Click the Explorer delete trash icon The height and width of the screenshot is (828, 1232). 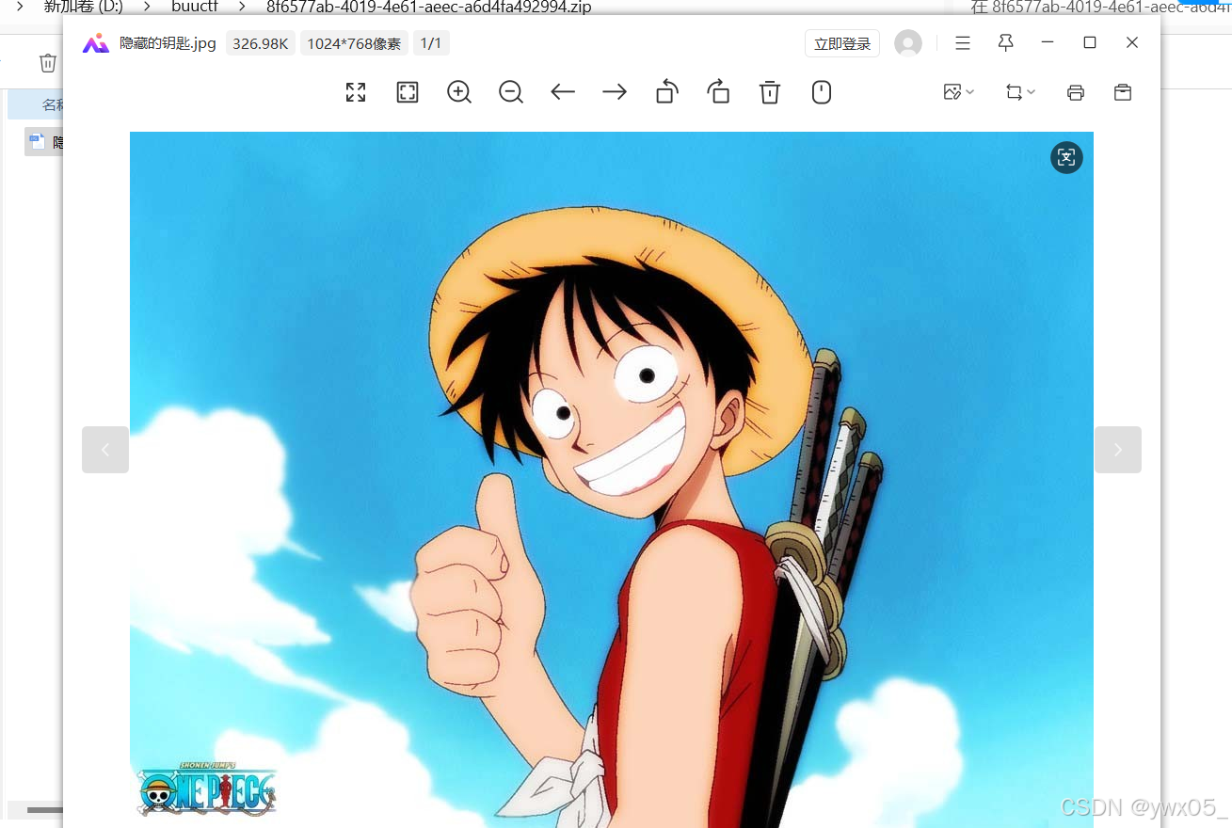[48, 63]
